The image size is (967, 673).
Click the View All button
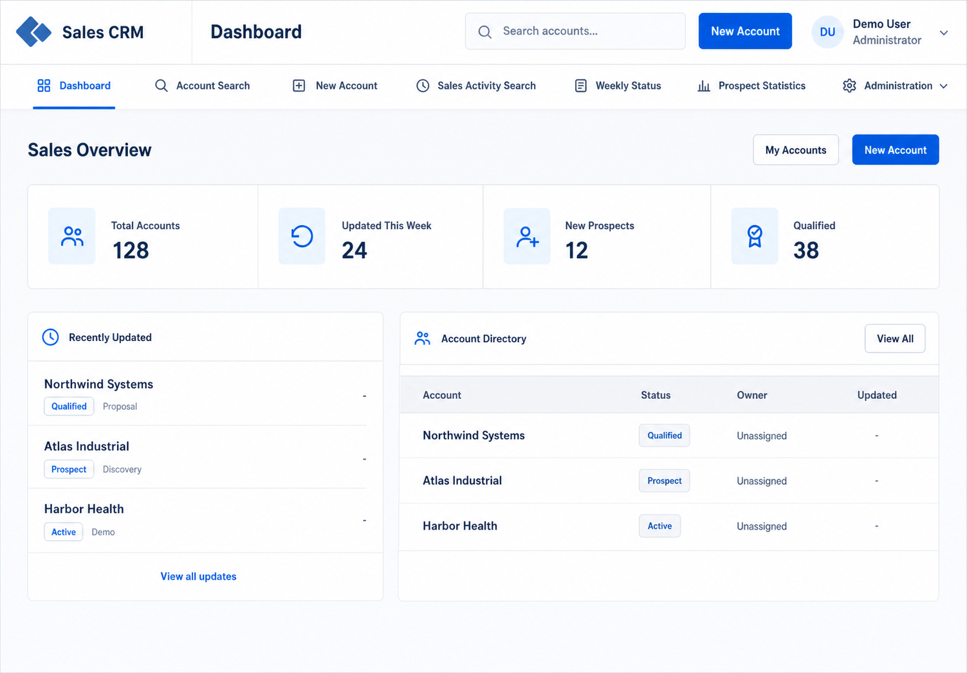(x=895, y=338)
